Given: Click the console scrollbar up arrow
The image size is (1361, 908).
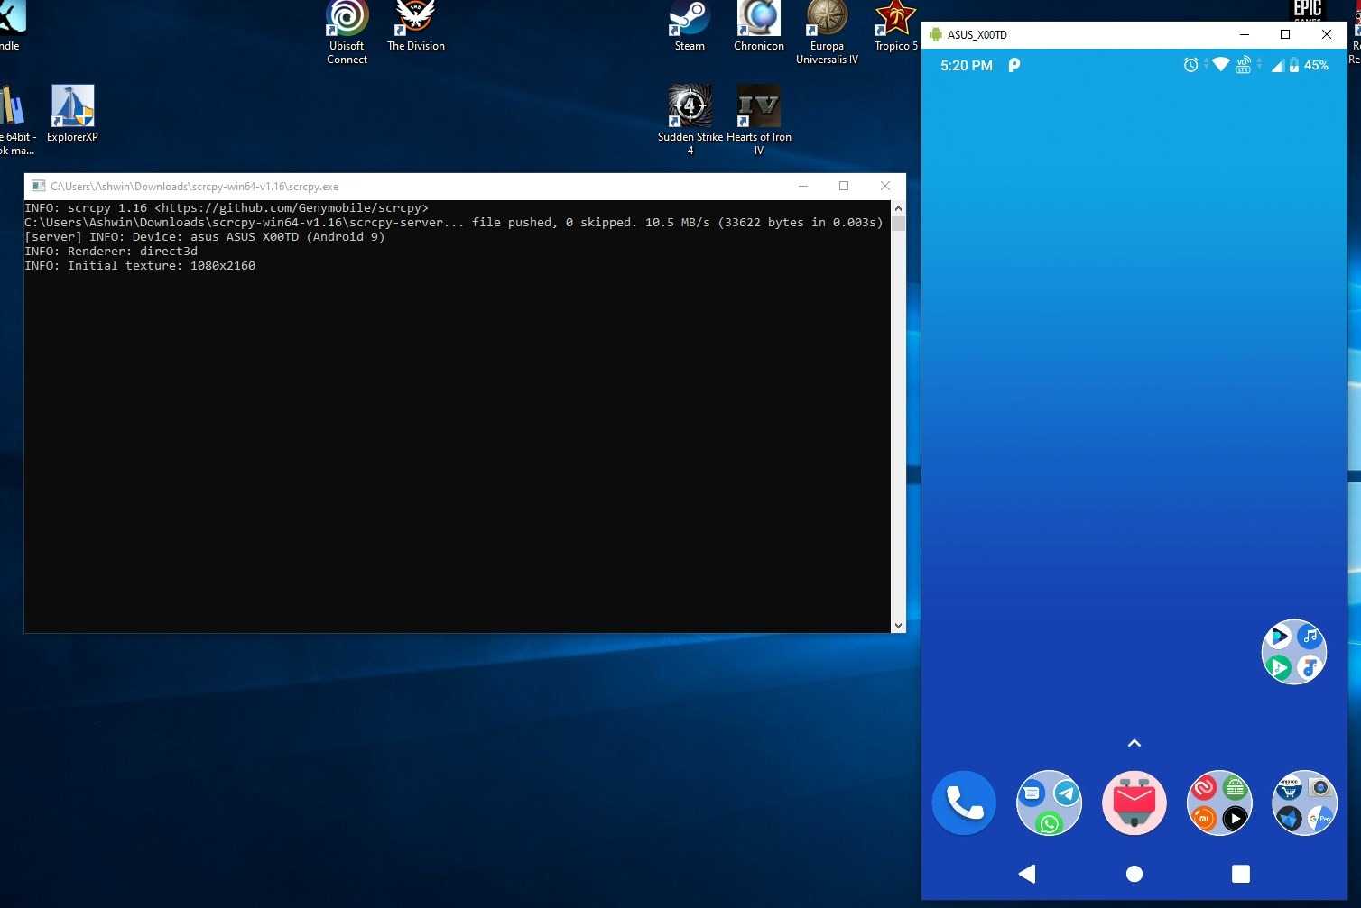Looking at the screenshot, I should (898, 208).
